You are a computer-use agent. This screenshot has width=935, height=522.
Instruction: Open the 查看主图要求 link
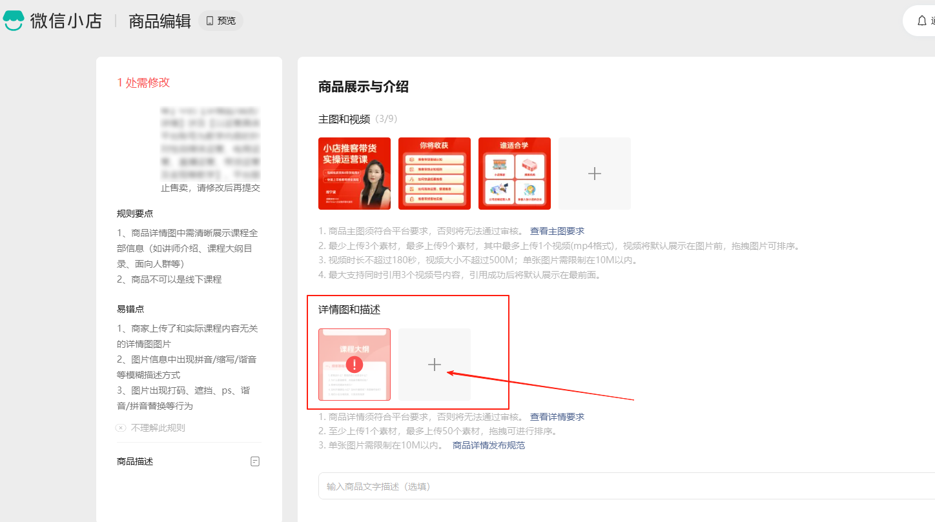click(x=557, y=231)
